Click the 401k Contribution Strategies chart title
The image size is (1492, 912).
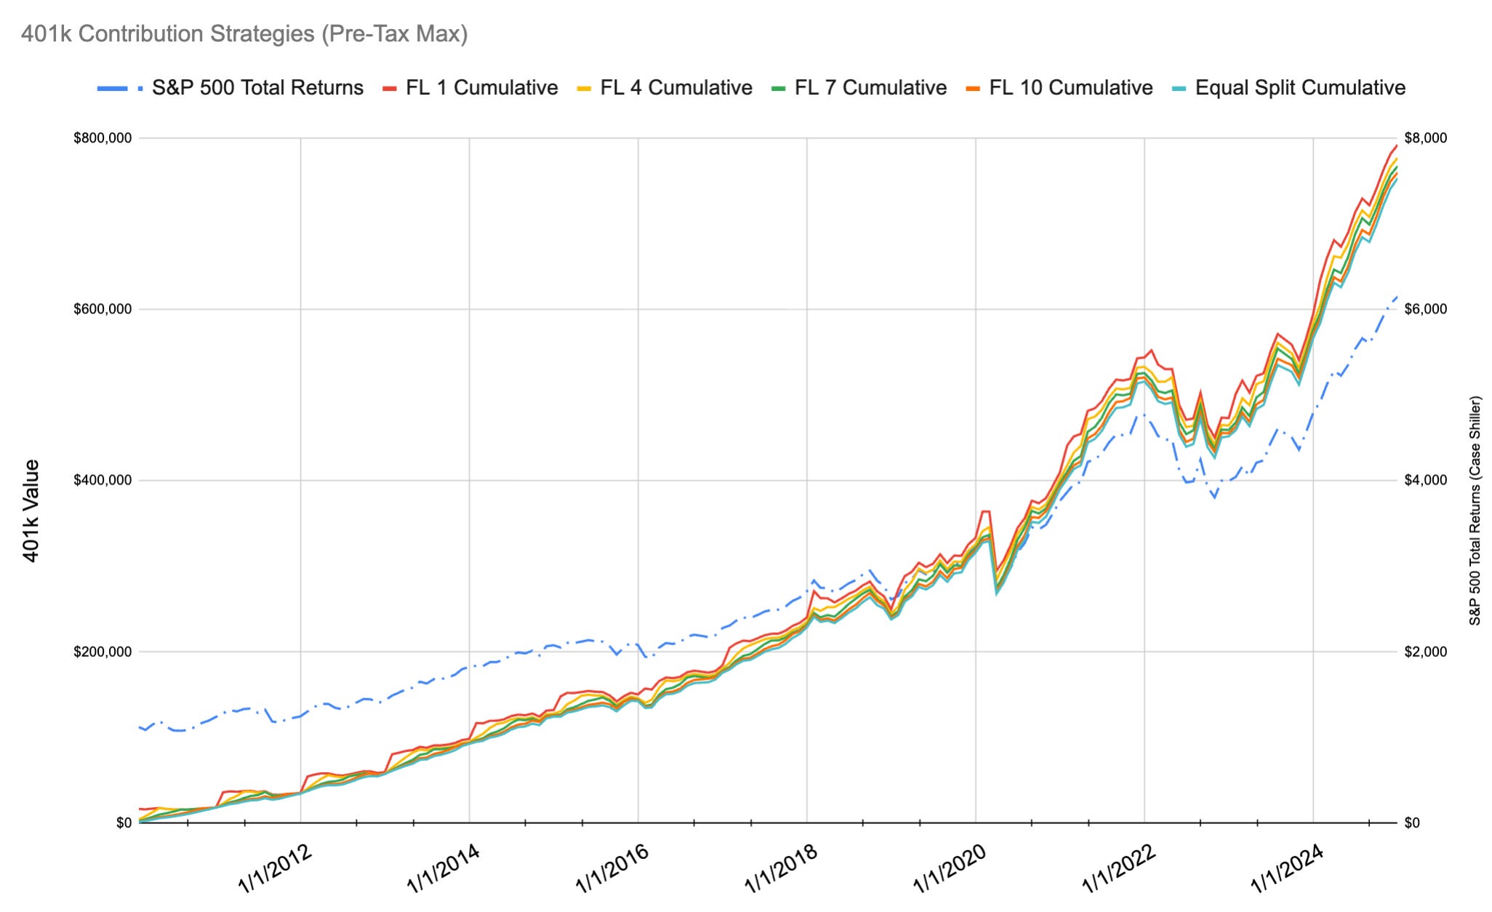[244, 34]
